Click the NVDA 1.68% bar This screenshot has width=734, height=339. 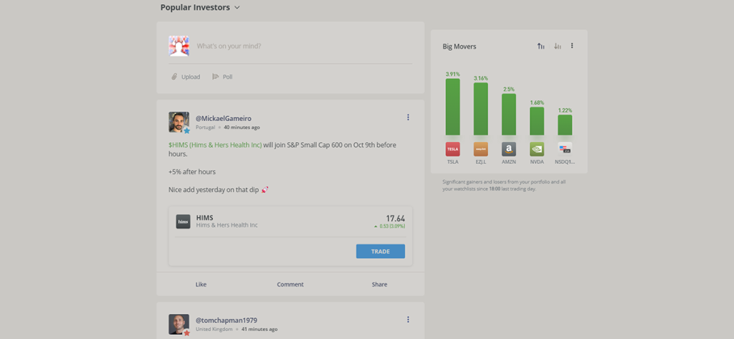pyautogui.click(x=537, y=121)
